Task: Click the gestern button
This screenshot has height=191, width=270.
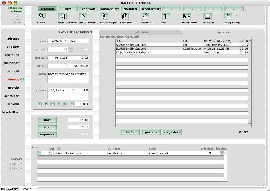Action: pos(151,132)
